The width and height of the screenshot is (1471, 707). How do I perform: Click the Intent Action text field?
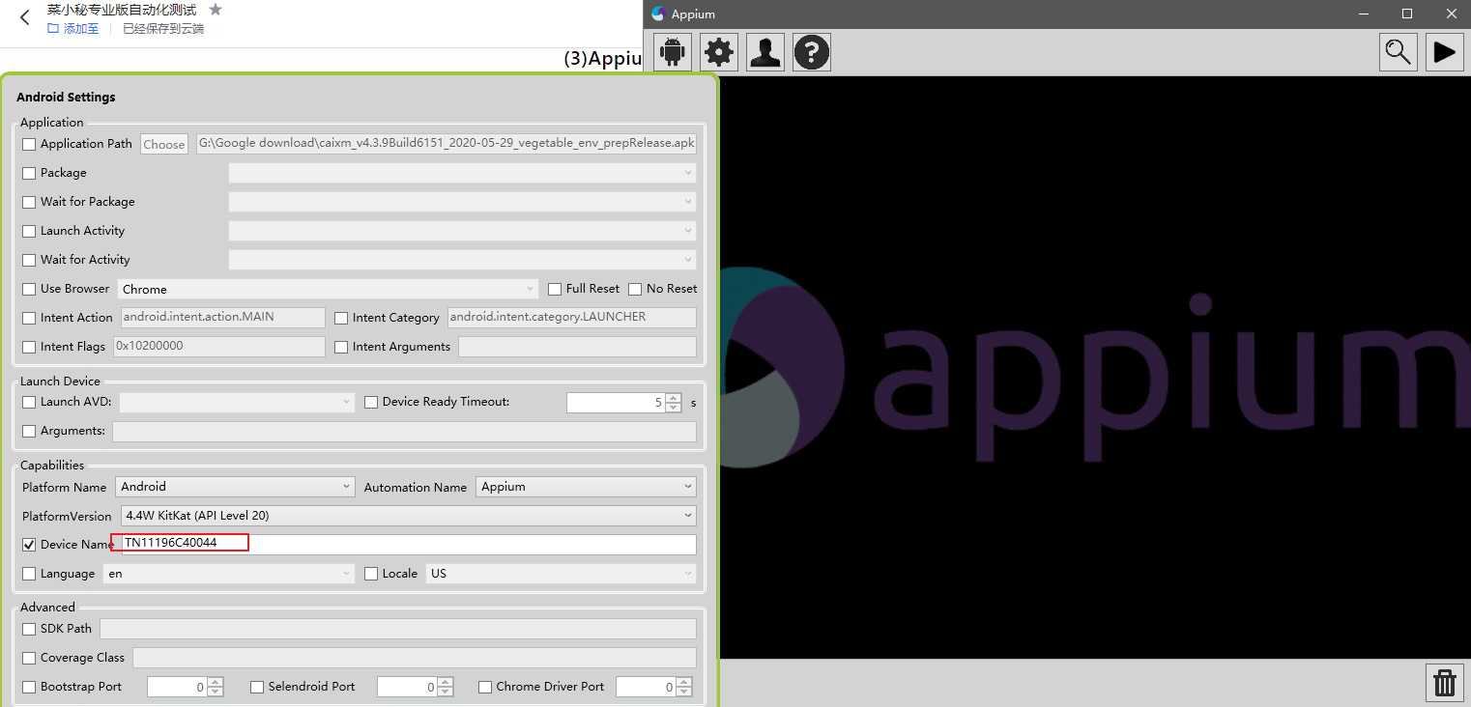click(x=222, y=318)
